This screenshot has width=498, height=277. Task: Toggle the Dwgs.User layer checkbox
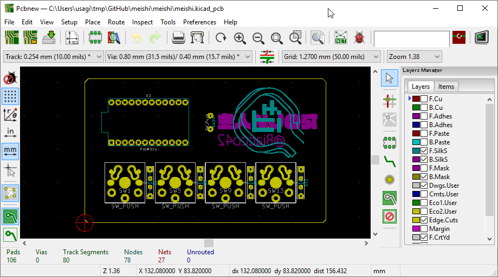[x=424, y=186]
